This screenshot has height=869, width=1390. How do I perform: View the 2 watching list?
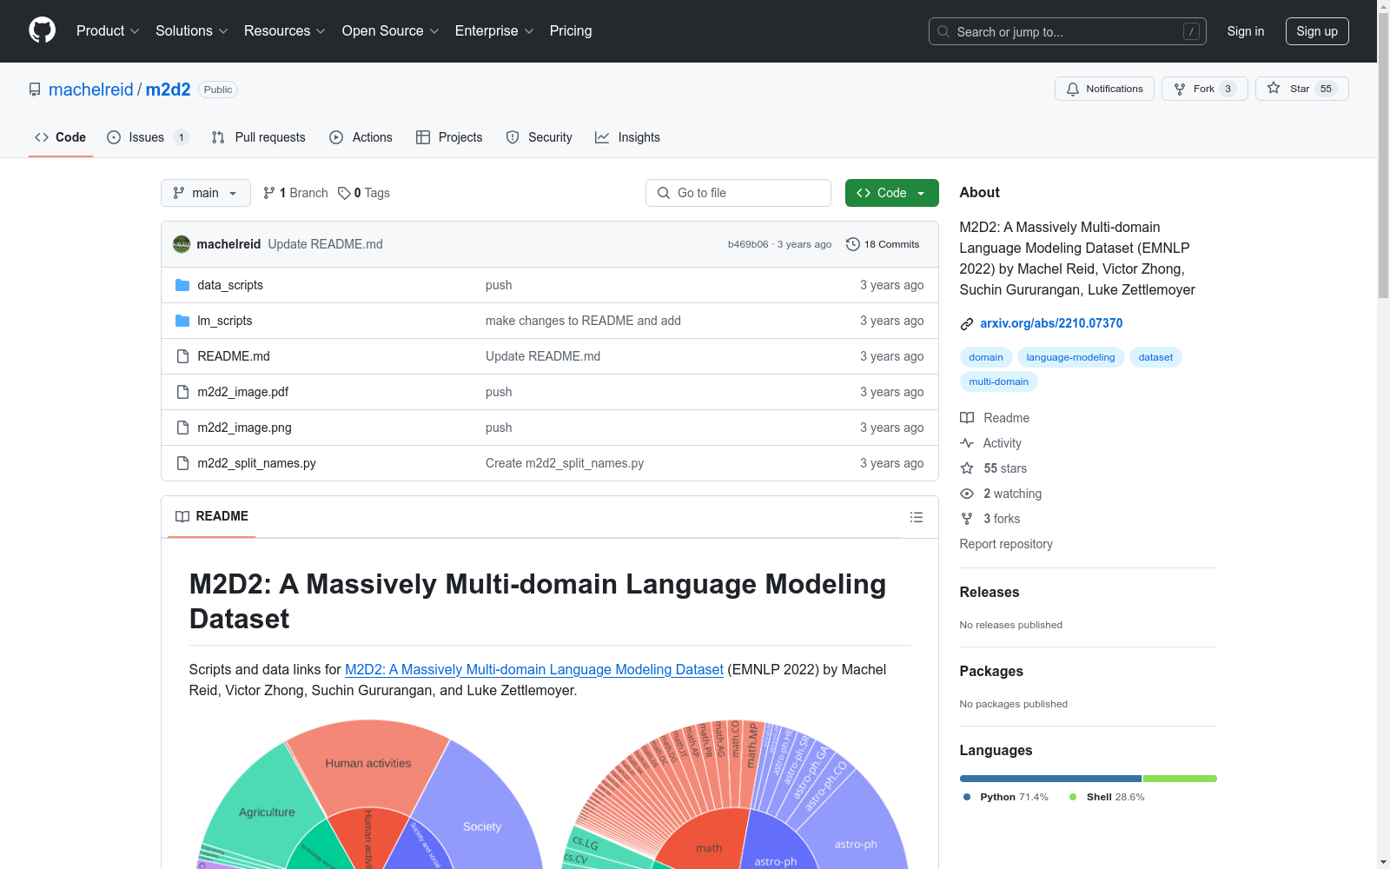[x=1002, y=494]
